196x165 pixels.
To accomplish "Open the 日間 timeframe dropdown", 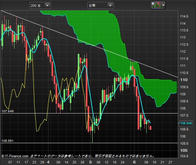I will coord(101,6).
